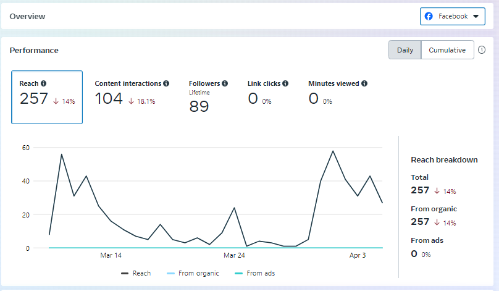Toggle the From organic legend item
The image size is (499, 291).
point(194,273)
